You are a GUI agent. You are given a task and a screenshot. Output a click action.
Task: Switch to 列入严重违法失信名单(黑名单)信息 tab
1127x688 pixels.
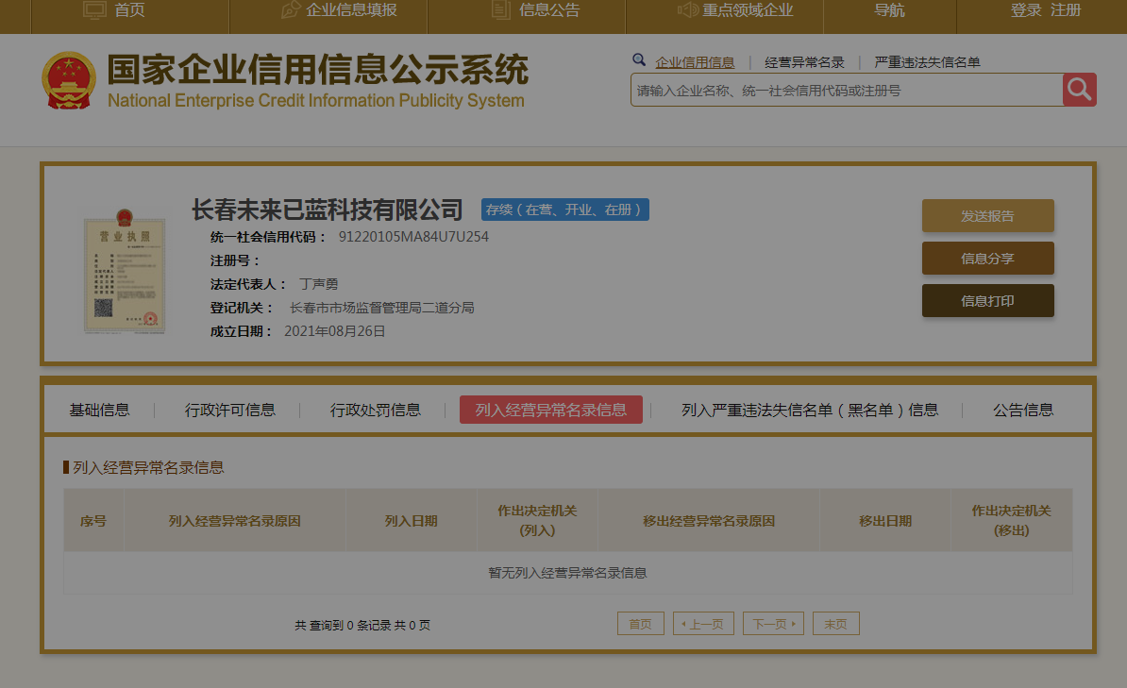[810, 410]
